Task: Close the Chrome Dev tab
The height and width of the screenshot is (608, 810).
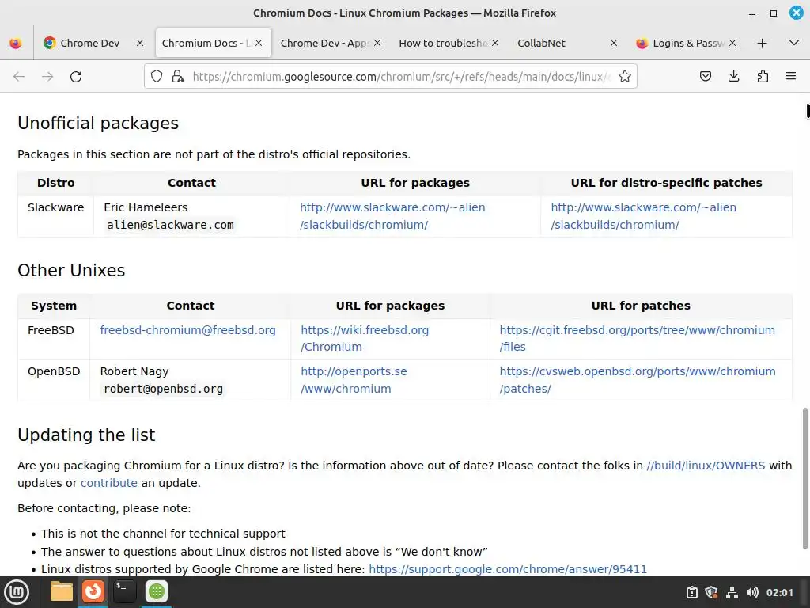Action: point(140,43)
